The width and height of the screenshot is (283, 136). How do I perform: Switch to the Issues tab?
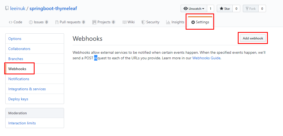click(39, 22)
